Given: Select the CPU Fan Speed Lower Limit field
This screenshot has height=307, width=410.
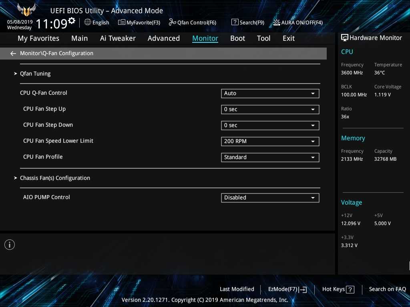Looking at the screenshot, I should 270,142.
